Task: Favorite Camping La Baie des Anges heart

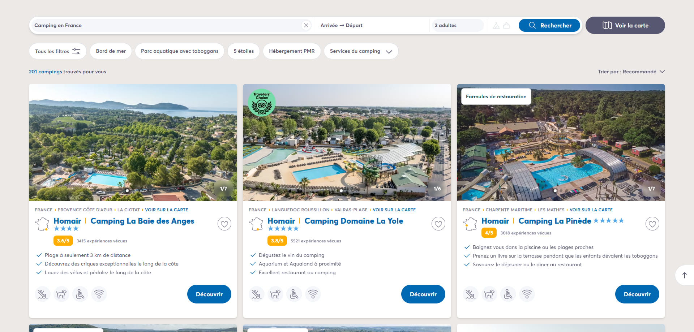Action: point(224,224)
